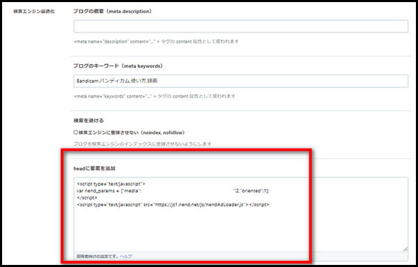Click 'headに要素を追加' heading

pyautogui.click(x=94, y=168)
